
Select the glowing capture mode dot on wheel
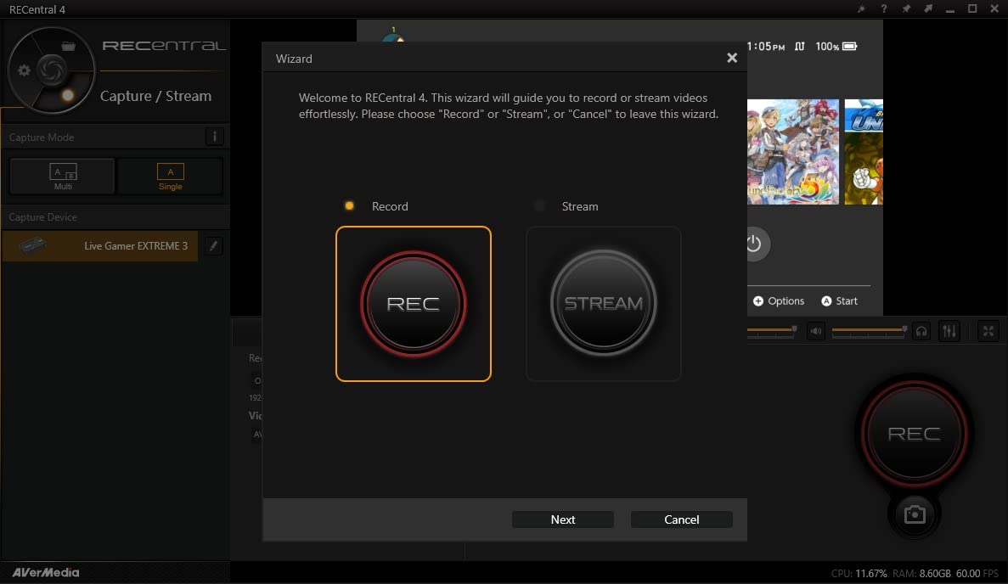67,96
